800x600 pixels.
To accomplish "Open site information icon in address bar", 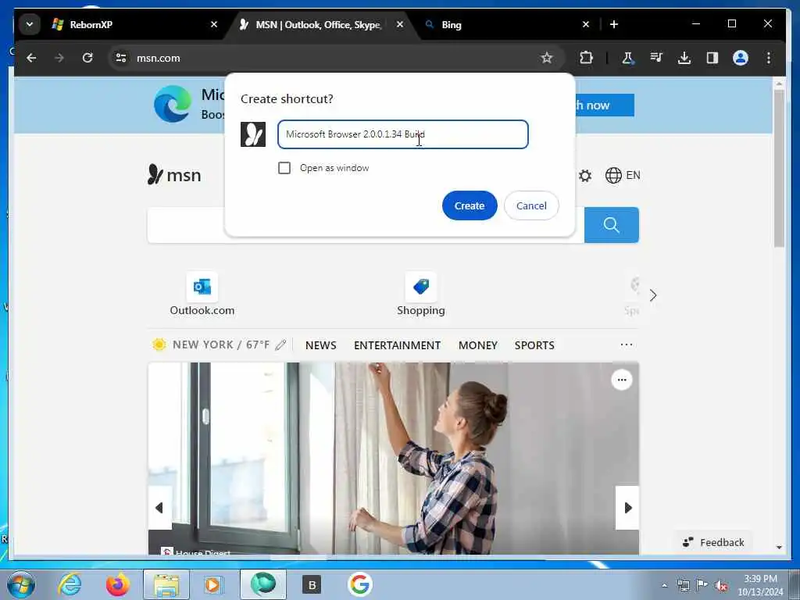I will pos(121,58).
